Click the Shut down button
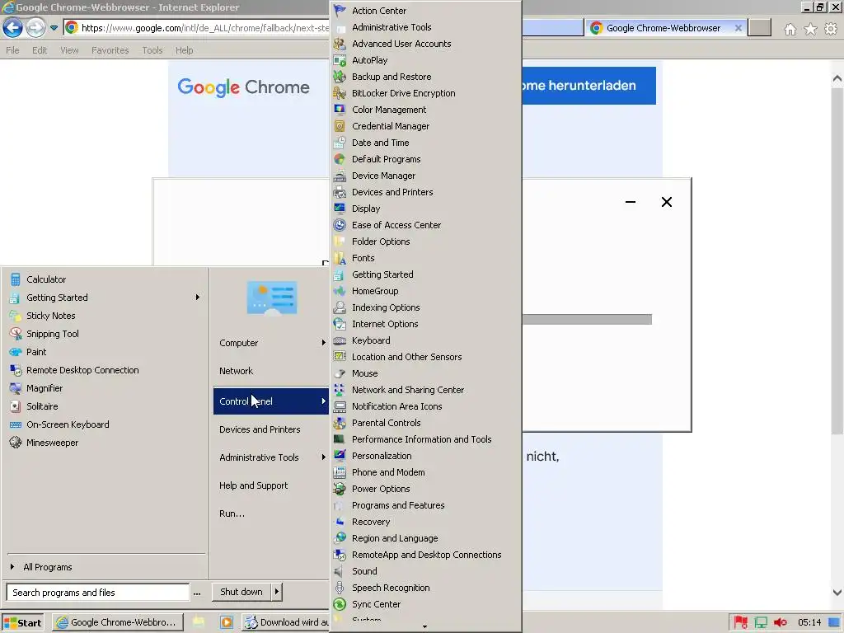 pyautogui.click(x=241, y=592)
